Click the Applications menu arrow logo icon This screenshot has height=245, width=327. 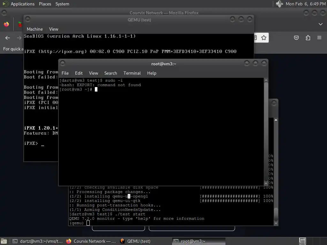tap(5, 4)
